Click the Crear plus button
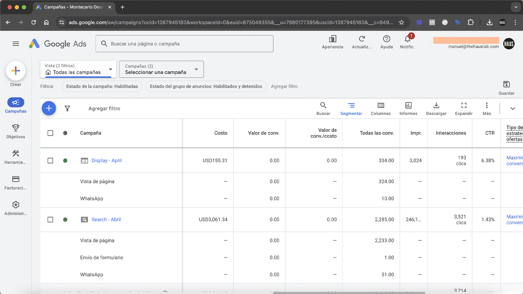The height and width of the screenshot is (294, 523). point(16,71)
